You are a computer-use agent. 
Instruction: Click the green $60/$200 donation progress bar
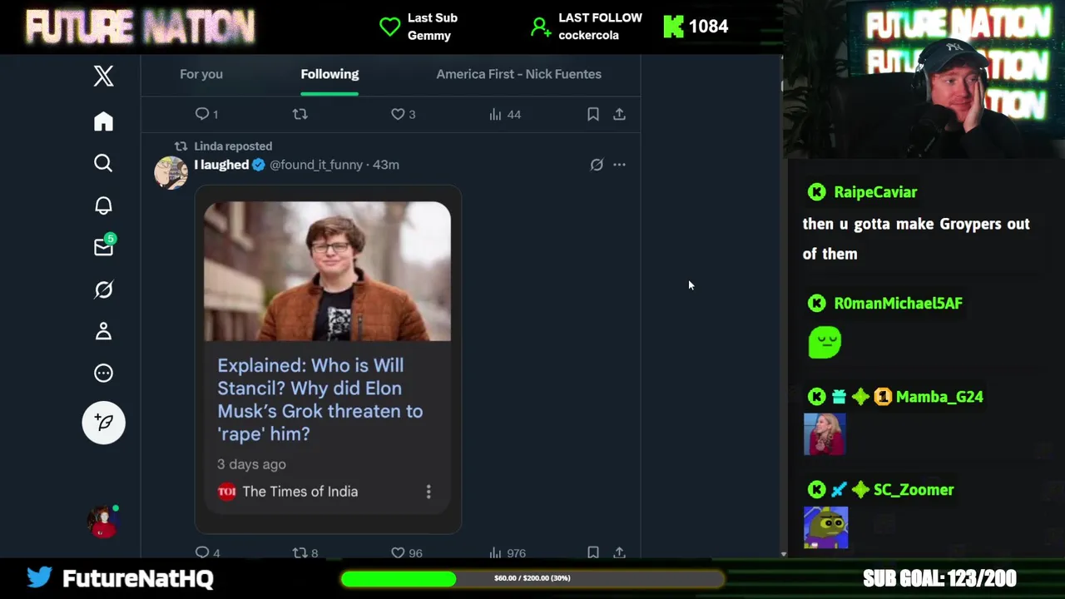click(532, 578)
